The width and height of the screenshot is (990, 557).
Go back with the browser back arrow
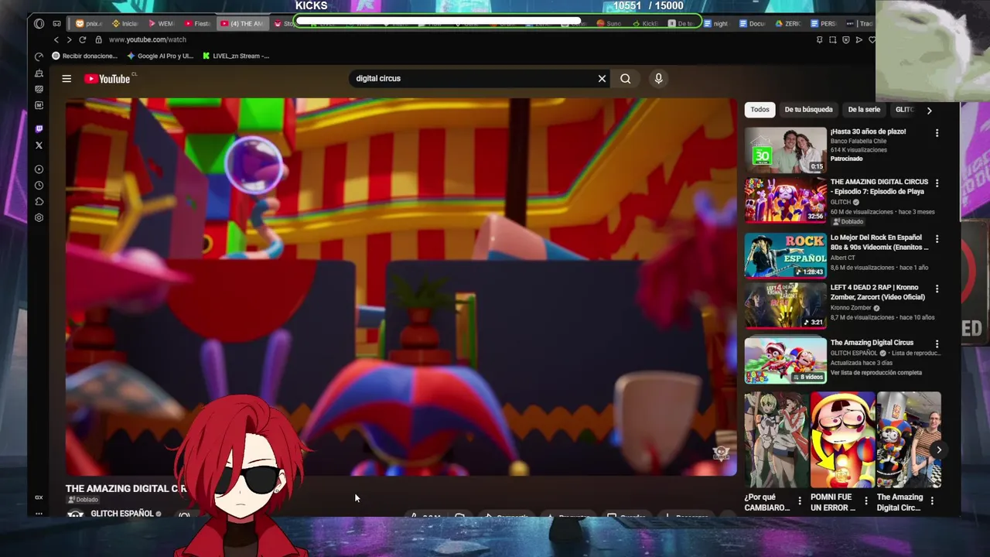coord(56,39)
